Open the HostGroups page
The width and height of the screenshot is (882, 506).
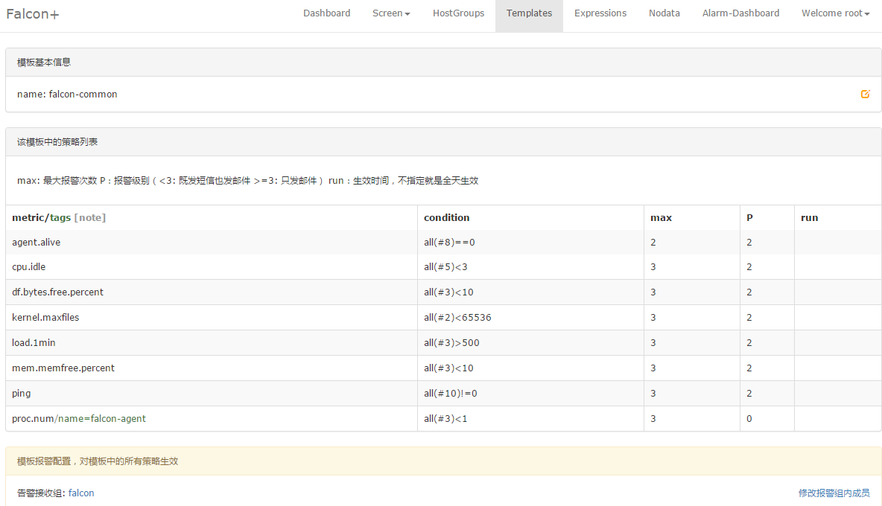[458, 13]
